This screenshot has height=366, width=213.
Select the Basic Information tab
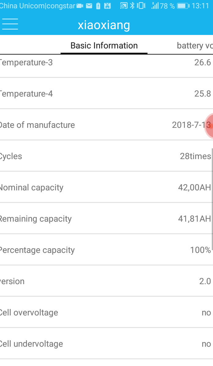tap(104, 45)
